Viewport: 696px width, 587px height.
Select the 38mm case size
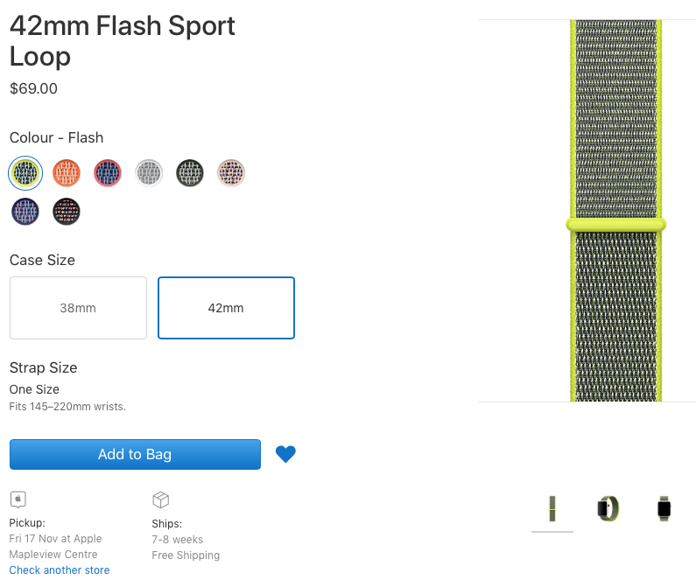click(78, 308)
